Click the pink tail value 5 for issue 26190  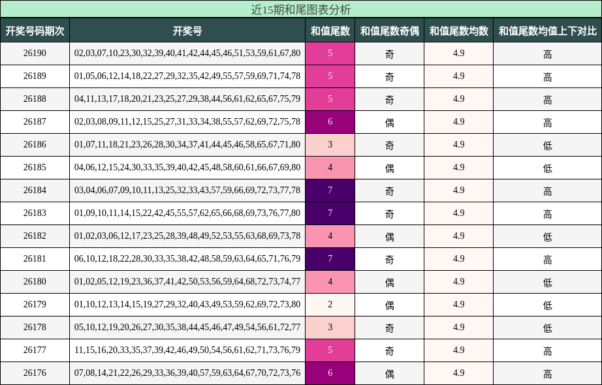[x=330, y=54]
